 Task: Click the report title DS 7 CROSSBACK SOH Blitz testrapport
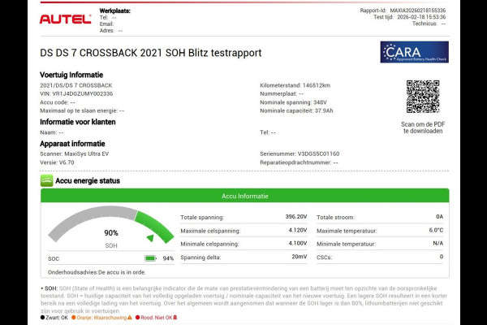coord(151,53)
